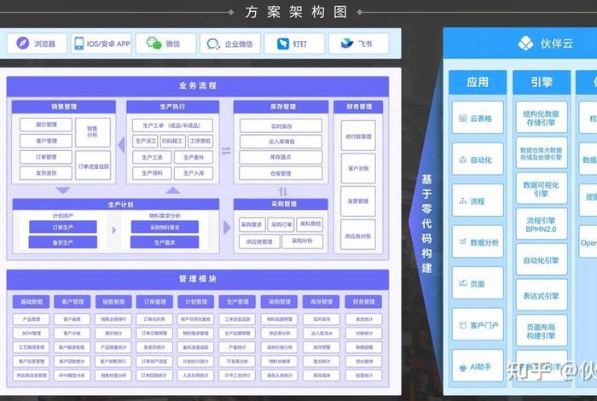Select the 收付款管理 box
Image resolution: width=597 pixels, height=401 pixels.
[358, 136]
